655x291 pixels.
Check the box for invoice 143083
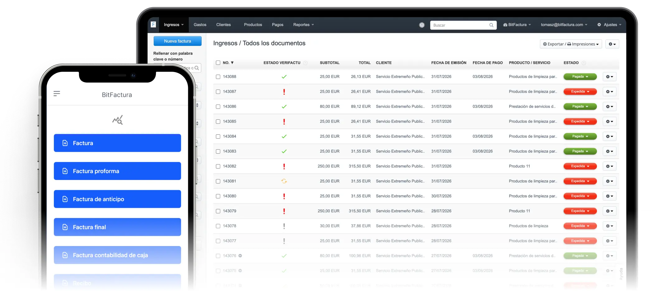pos(218,151)
